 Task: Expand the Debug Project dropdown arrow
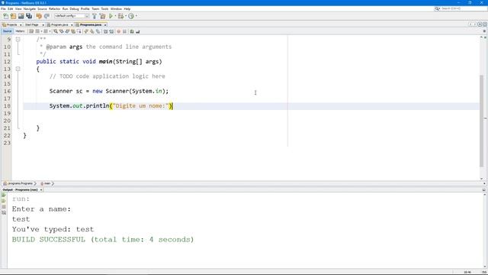126,16
